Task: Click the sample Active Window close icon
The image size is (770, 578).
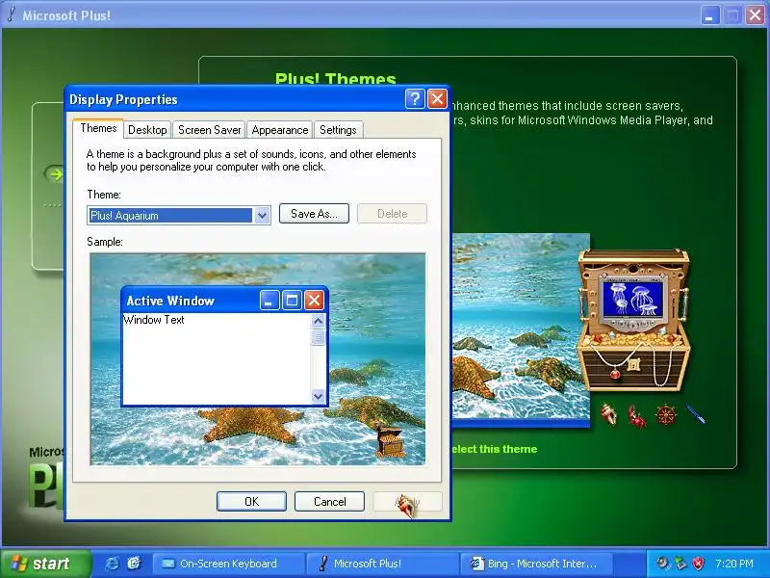Action: coord(314,300)
